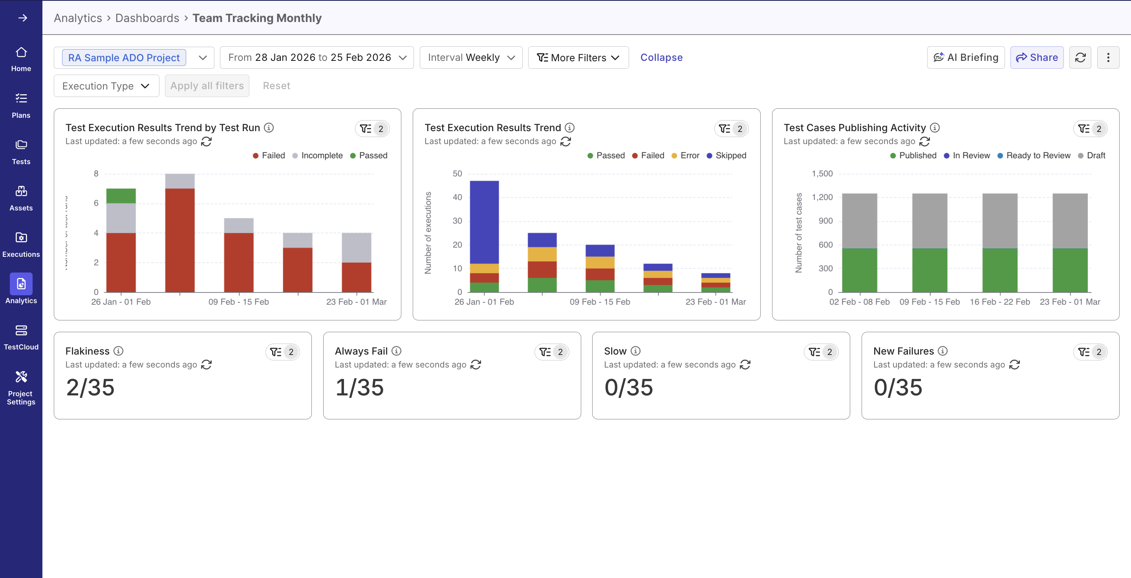
Task: Open the More Filters dropdown
Action: pos(578,57)
